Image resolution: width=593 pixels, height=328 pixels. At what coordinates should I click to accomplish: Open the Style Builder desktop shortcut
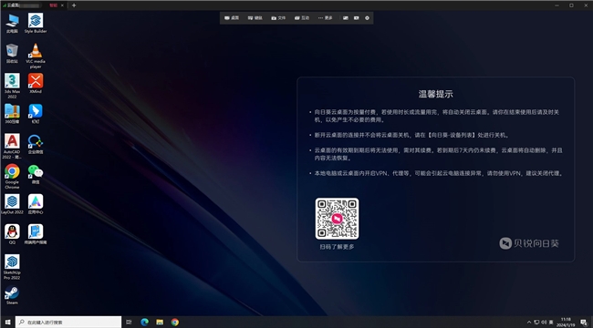coord(36,24)
